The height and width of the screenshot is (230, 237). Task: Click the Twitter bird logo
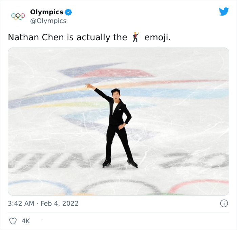[x=224, y=11]
